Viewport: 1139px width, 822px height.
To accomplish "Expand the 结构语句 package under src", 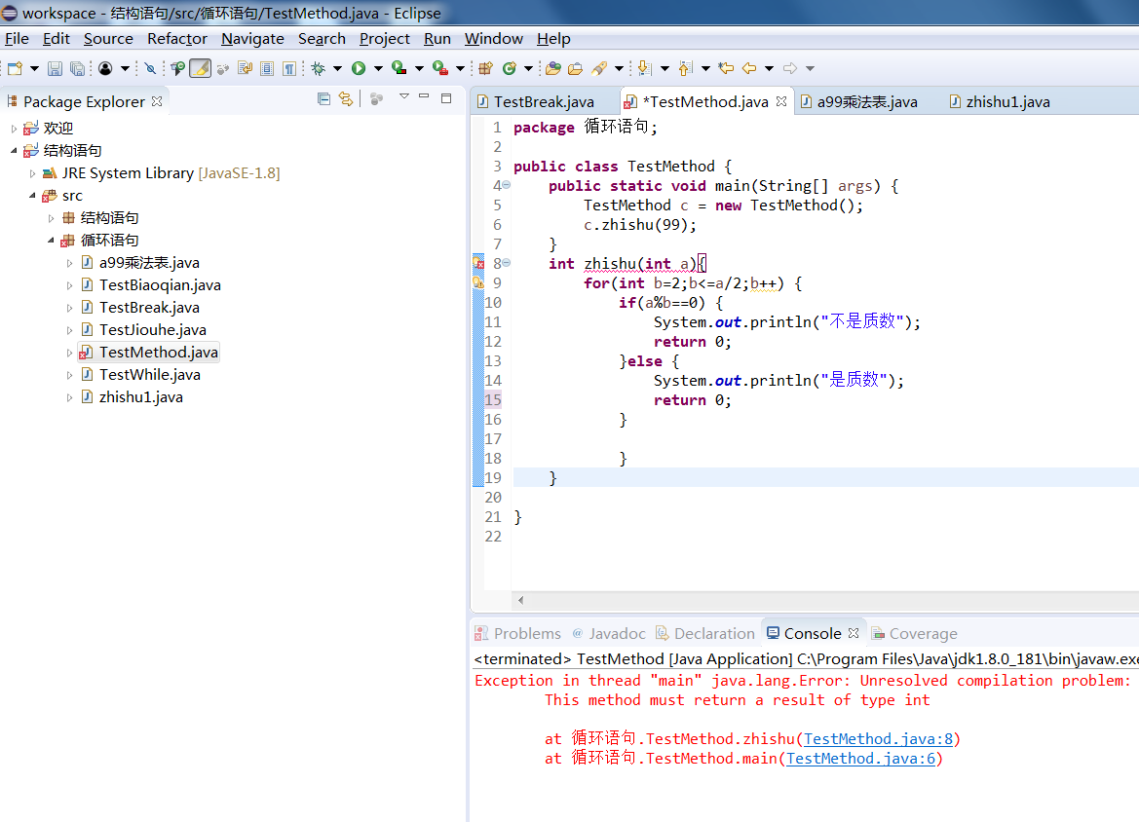I will coord(51,218).
